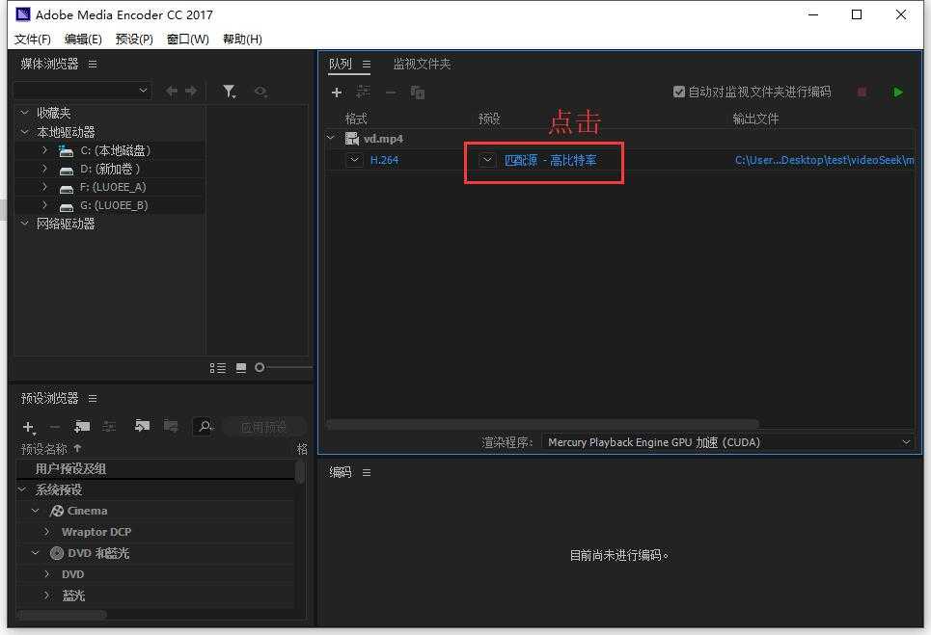Collapse the Cinema preset group
Screen dimensions: 931x635
(x=36, y=511)
